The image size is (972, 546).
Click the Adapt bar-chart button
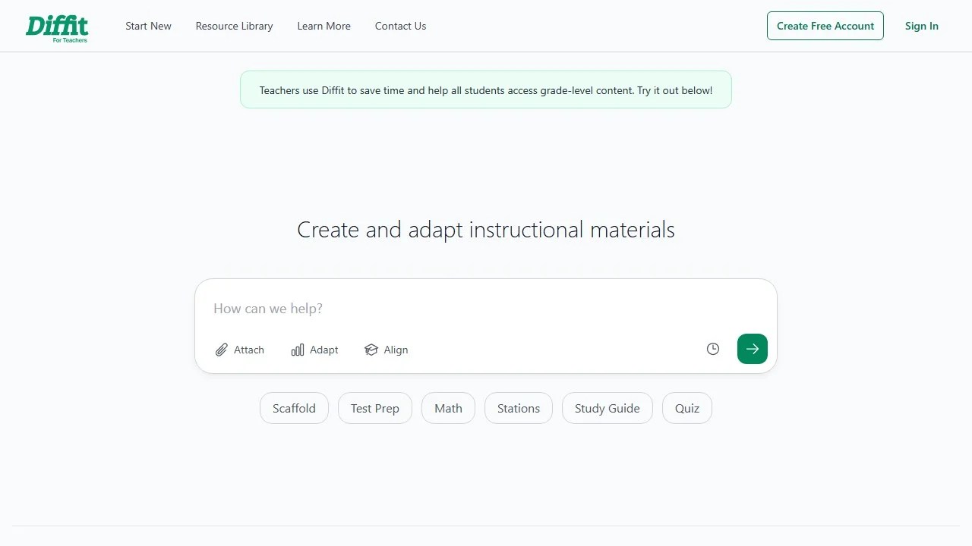tap(314, 350)
